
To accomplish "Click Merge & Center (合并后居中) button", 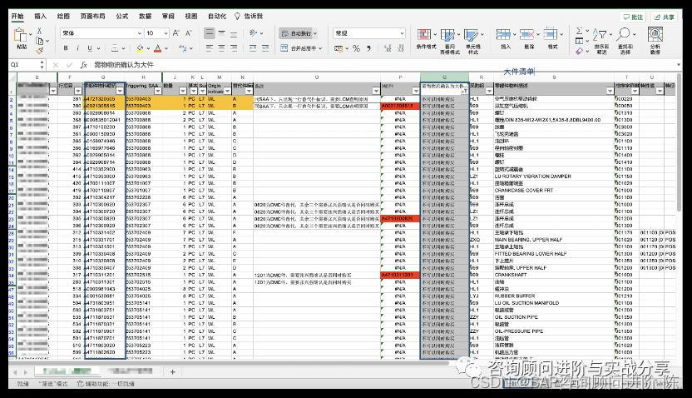I will tap(301, 48).
